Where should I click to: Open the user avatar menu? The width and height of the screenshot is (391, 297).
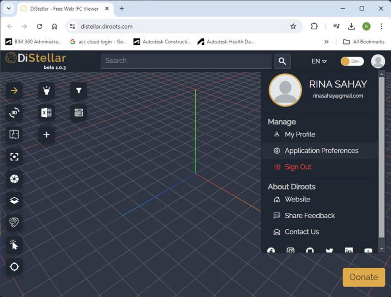[378, 61]
